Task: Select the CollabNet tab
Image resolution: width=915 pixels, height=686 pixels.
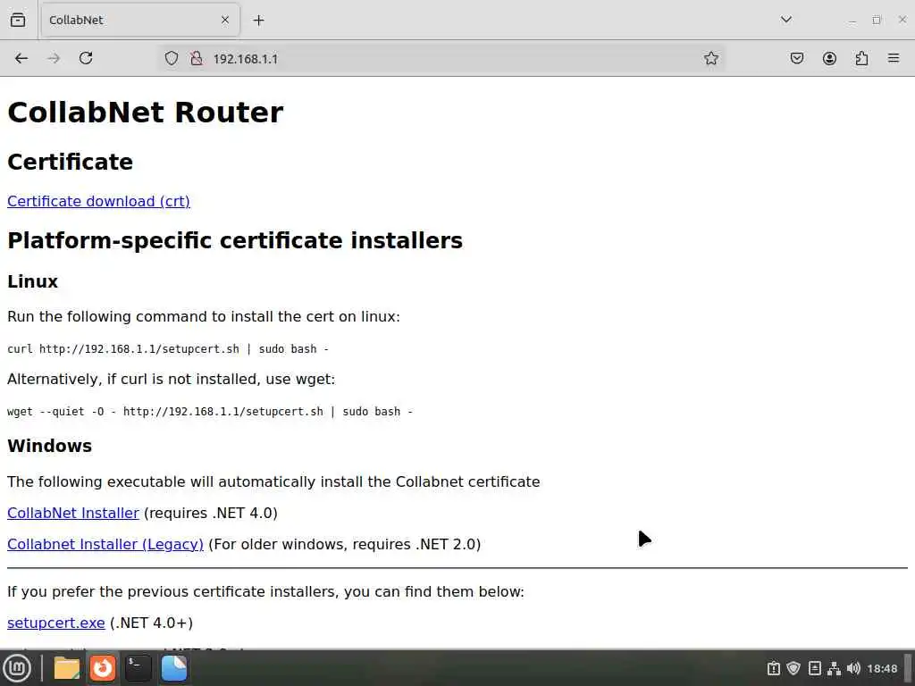Action: [140, 20]
